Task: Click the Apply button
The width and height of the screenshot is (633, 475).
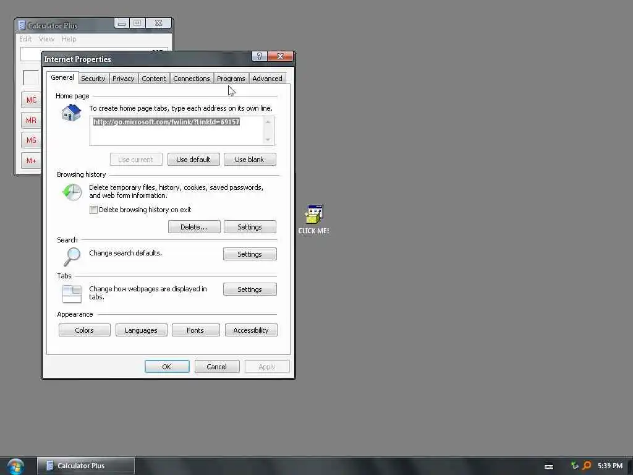Action: tap(267, 367)
